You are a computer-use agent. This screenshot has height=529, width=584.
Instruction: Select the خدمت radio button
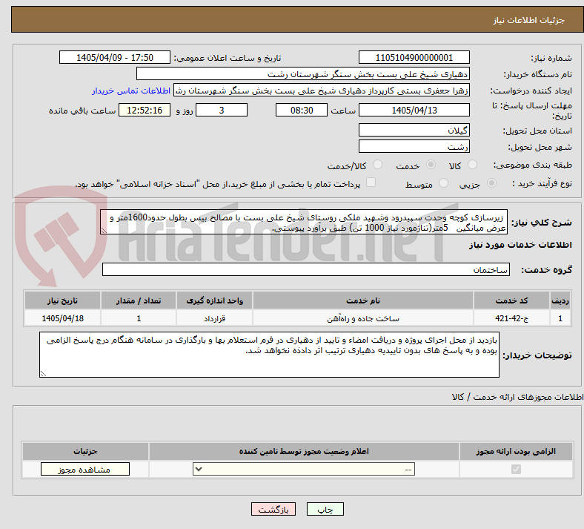[x=431, y=165]
